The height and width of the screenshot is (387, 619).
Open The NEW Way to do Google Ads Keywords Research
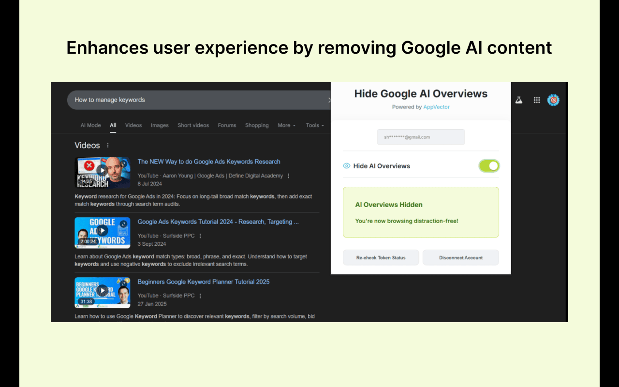(209, 162)
